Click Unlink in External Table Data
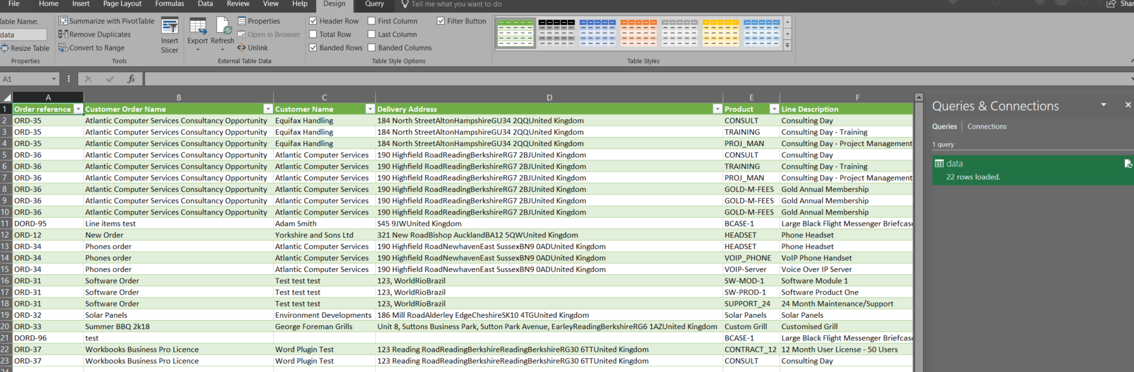 coord(252,48)
